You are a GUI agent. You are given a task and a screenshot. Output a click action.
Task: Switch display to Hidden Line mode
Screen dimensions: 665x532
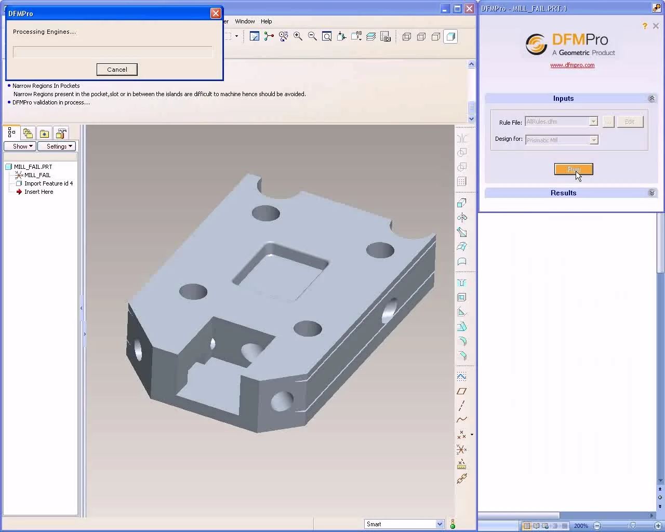(421, 36)
